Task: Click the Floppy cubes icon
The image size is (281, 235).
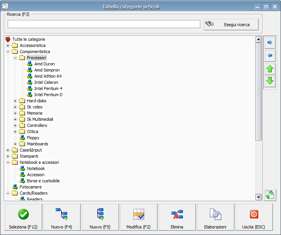Action: [x=22, y=138]
